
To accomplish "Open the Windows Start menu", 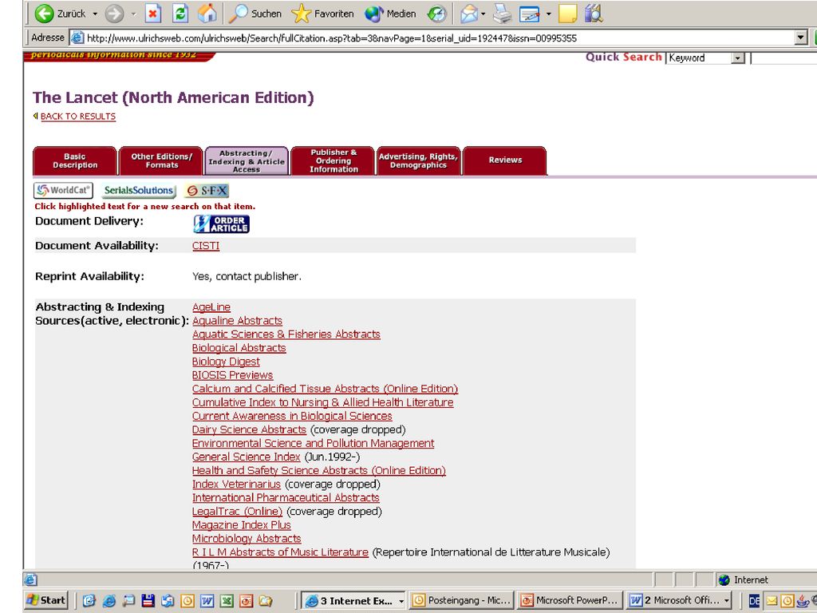I will tap(45, 600).
